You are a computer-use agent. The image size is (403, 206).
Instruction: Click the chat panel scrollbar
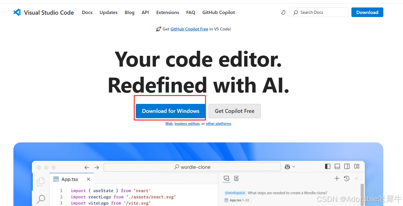click(x=362, y=195)
